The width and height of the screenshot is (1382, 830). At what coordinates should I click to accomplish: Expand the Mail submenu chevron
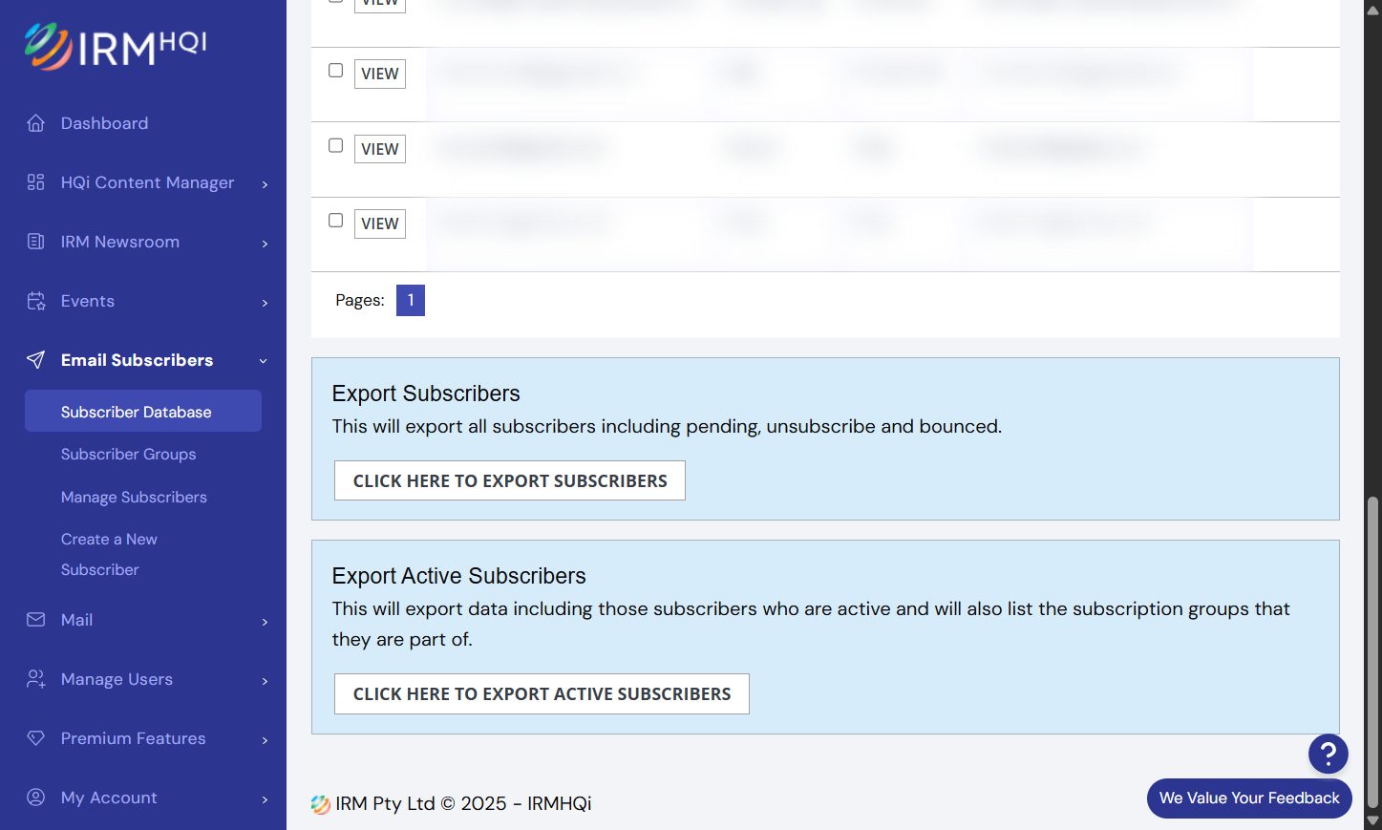(265, 622)
